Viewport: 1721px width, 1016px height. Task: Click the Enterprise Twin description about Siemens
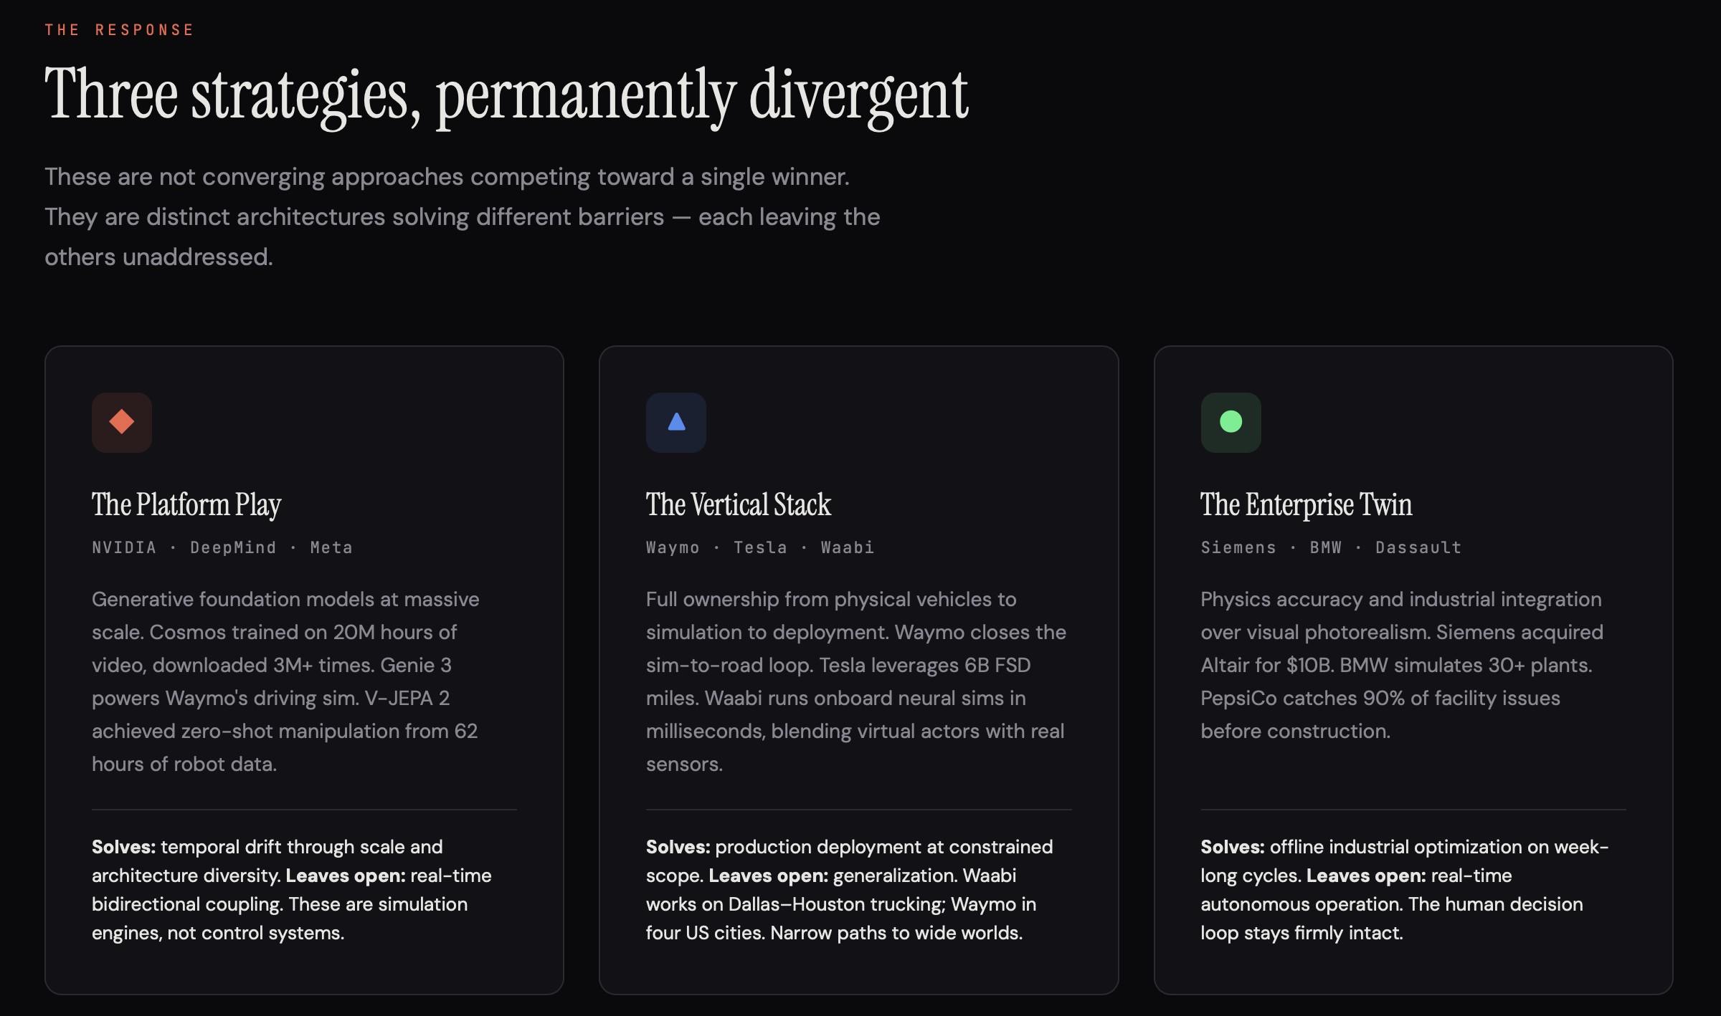coord(1401,665)
